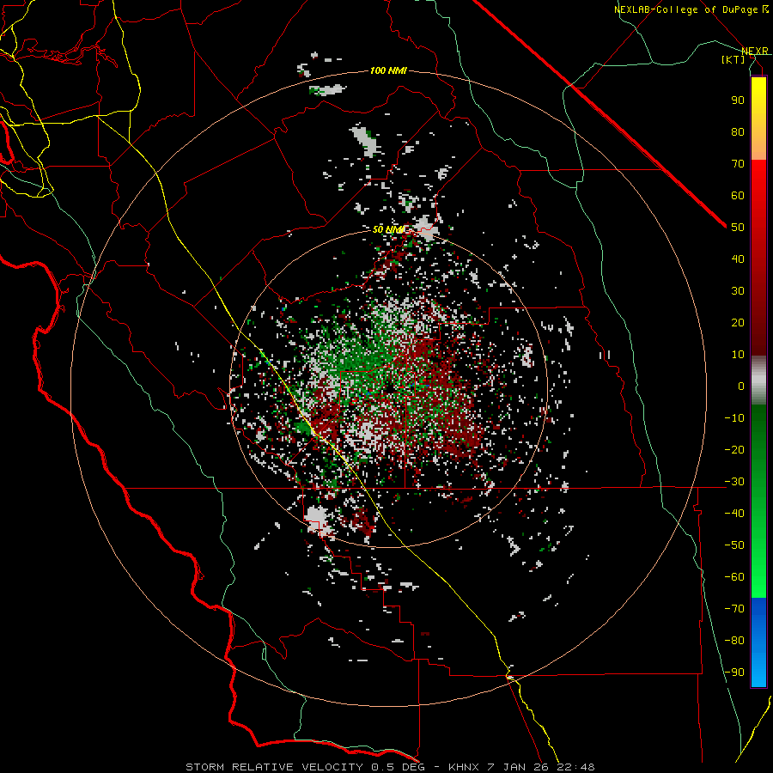Click the 80 value on the velocity scale
The height and width of the screenshot is (773, 773).
[738, 132]
